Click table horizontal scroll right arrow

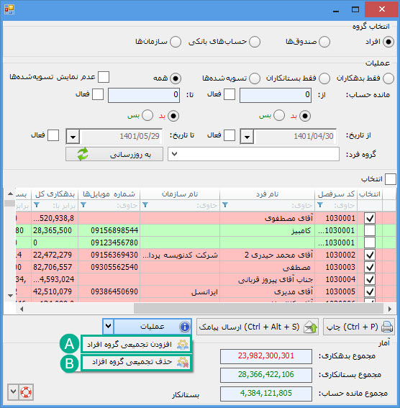(x=390, y=309)
